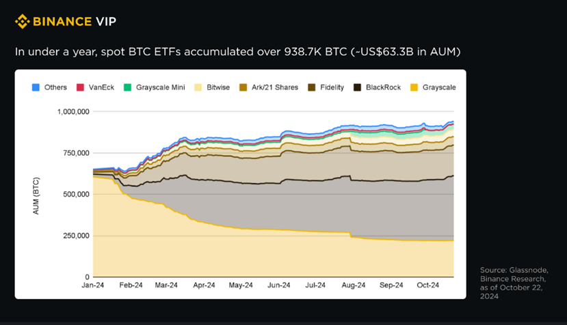Click the VanEck red legend swatch
Screen dimensions: 567x325
coord(80,87)
